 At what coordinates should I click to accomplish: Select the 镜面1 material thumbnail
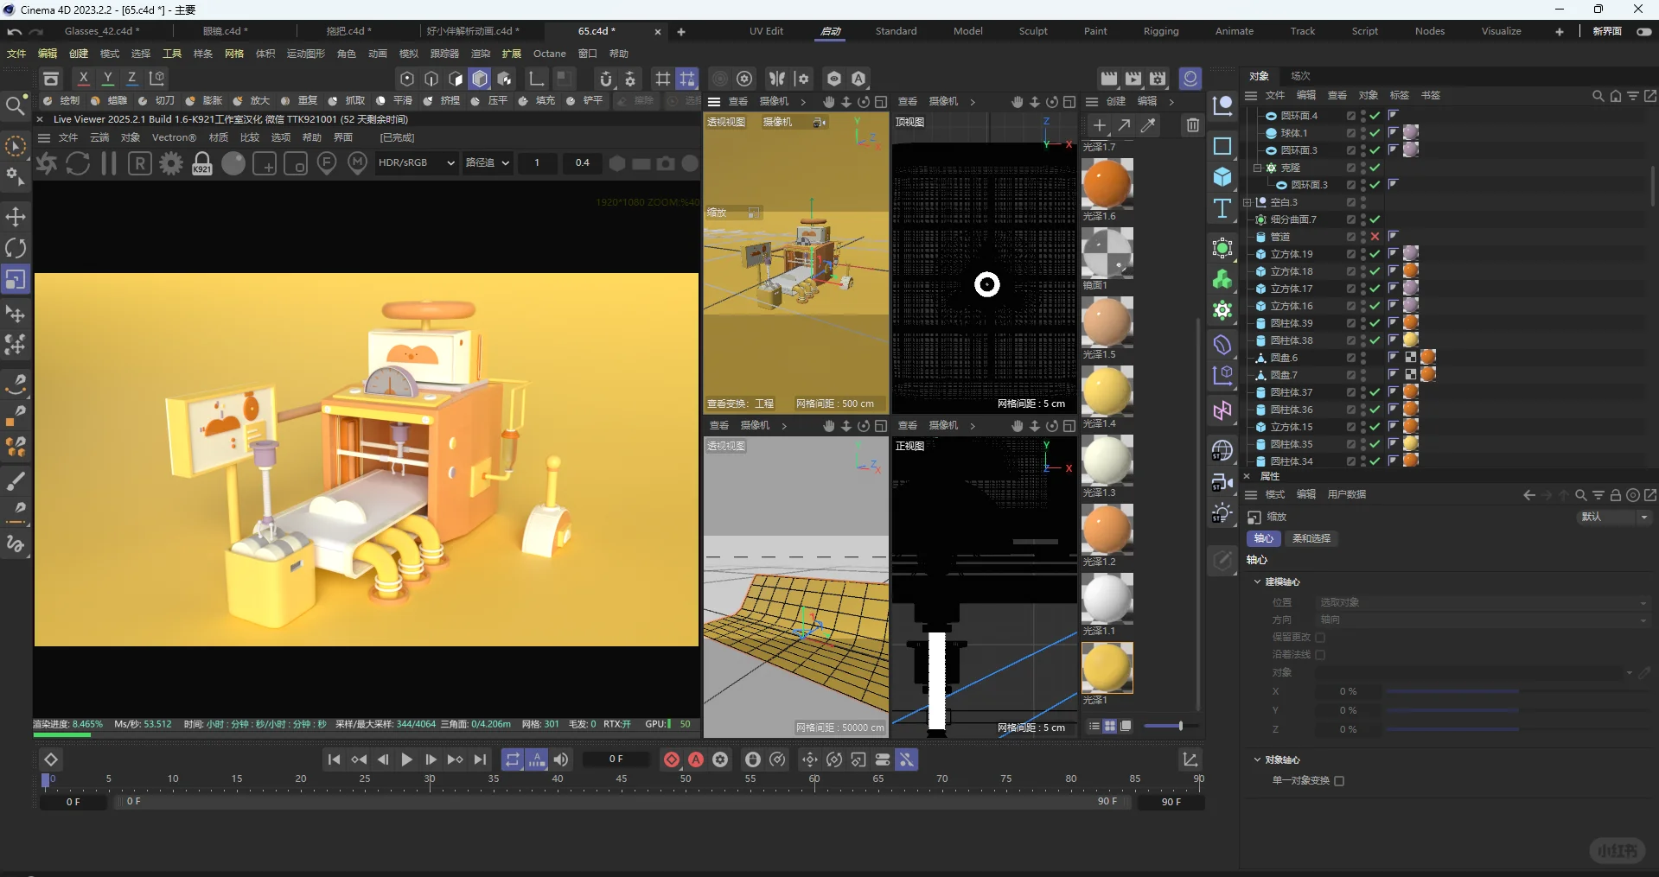[x=1107, y=252]
